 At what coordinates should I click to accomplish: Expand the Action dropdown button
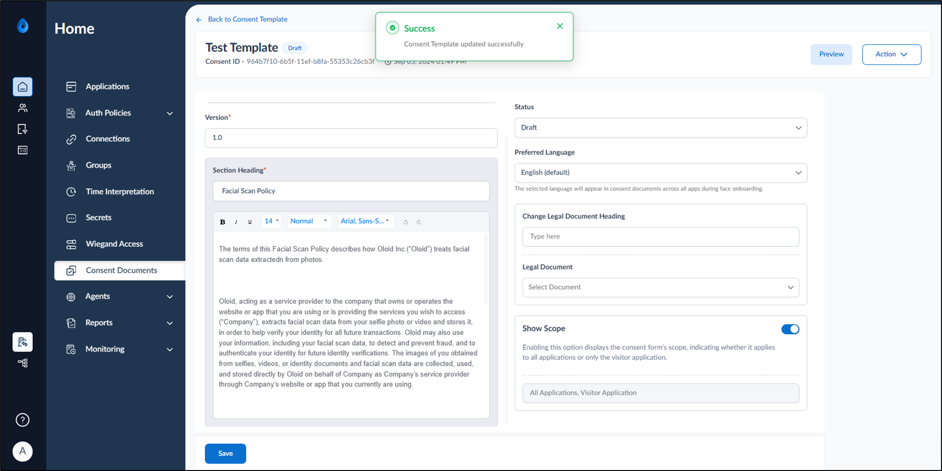(891, 54)
